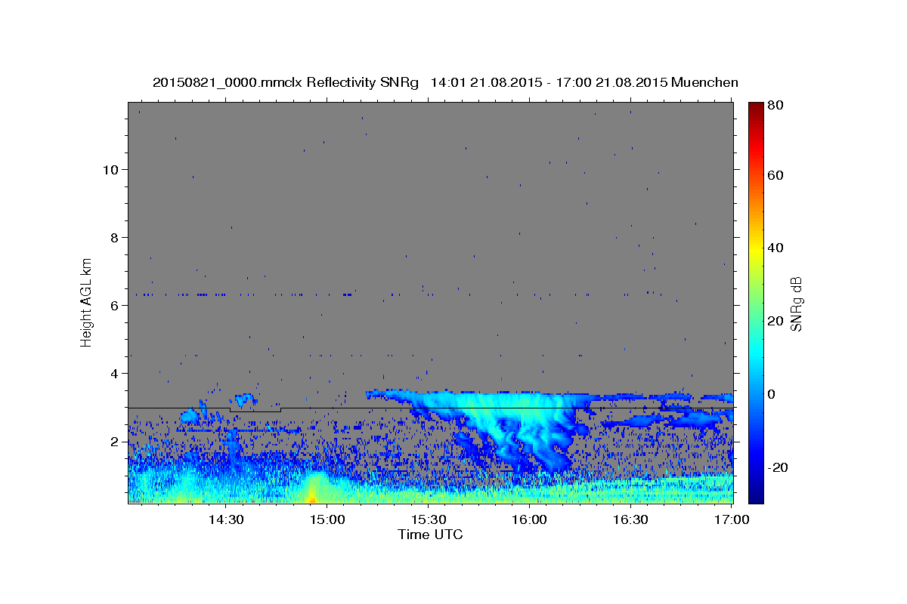The height and width of the screenshot is (604, 907).
Task: Click the 16:30 time tick label
Action: pyautogui.click(x=631, y=520)
